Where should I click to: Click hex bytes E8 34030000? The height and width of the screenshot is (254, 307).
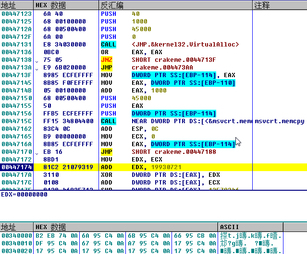coord(64,44)
